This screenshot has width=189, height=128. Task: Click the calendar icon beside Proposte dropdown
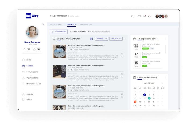[91, 39]
